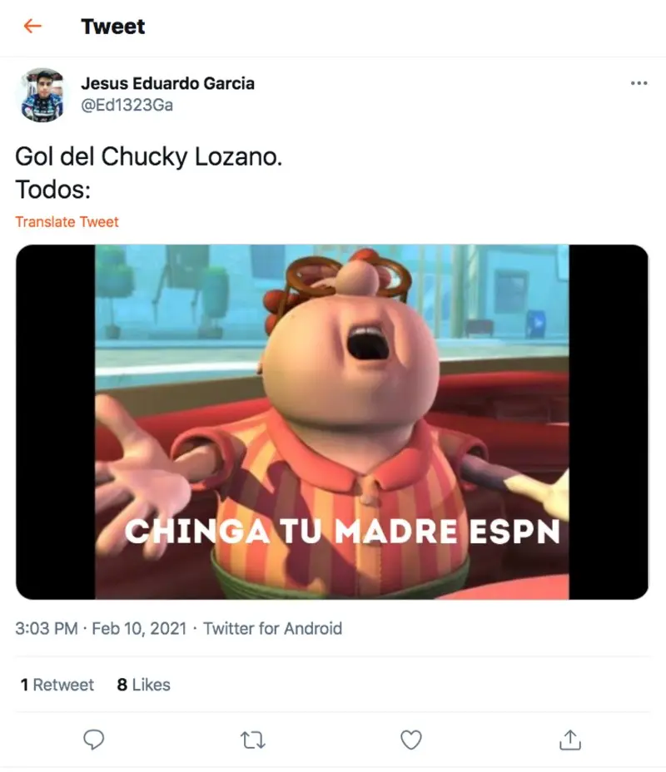Image resolution: width=666 pixels, height=772 pixels.
Task: Open the three-dot more options menu
Action: [x=639, y=83]
